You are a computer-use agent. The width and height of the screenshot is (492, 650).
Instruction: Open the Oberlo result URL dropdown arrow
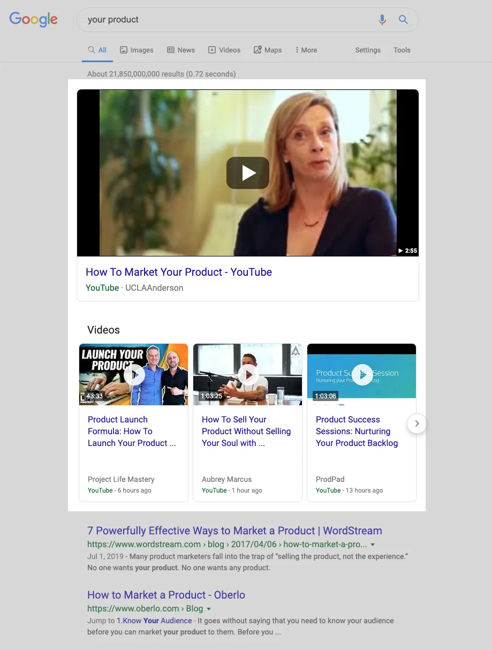[209, 609]
